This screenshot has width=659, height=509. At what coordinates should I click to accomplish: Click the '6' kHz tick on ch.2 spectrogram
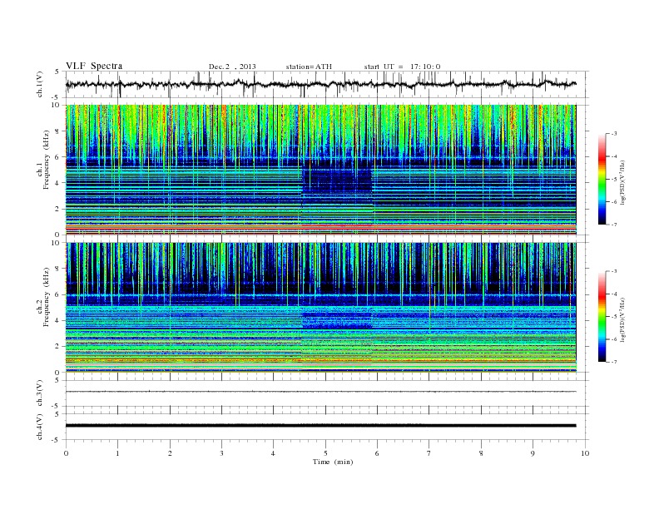point(57,294)
